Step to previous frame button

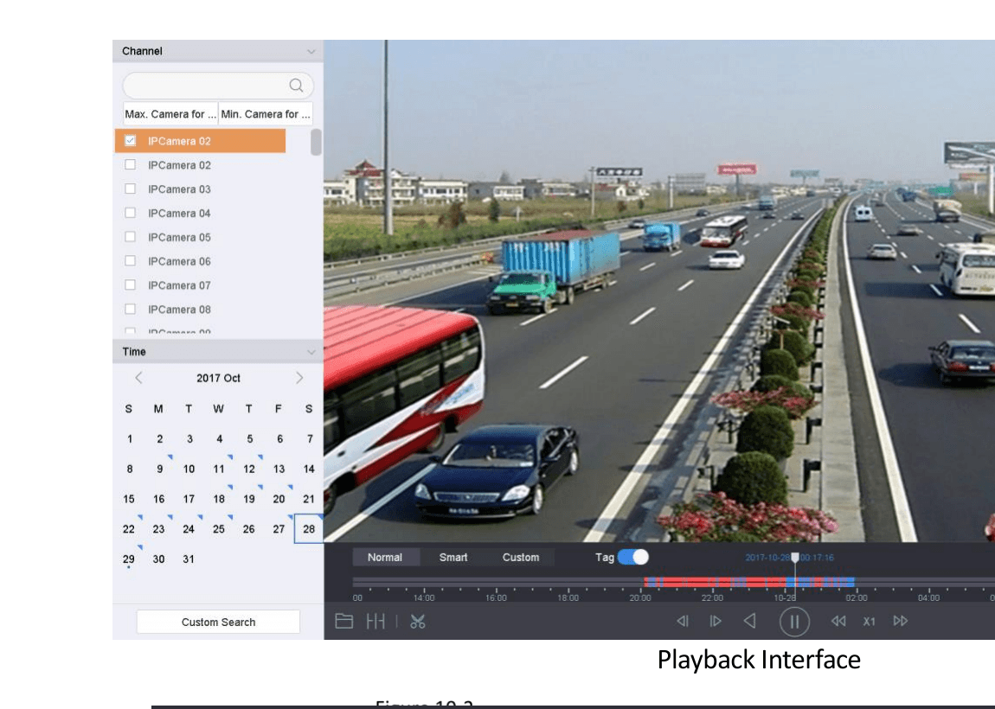683,621
